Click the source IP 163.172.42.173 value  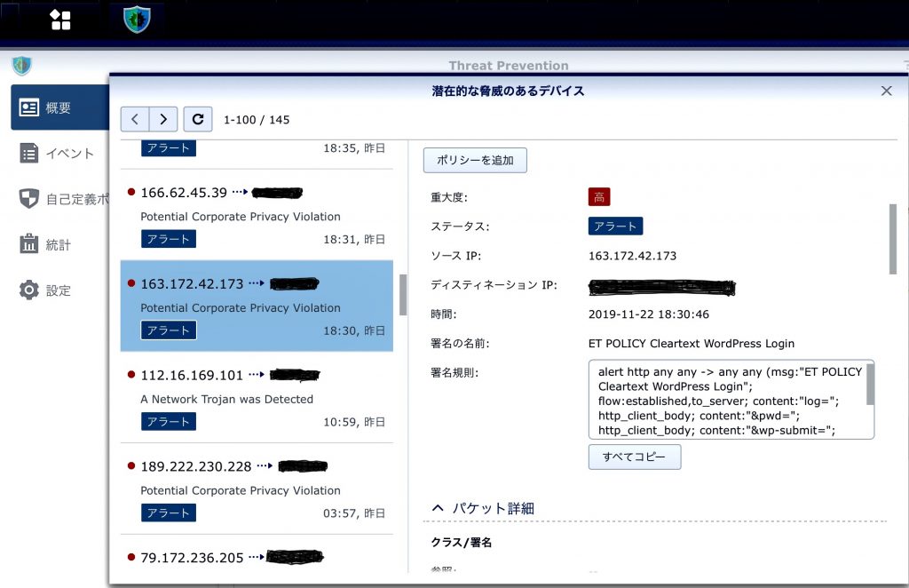tap(632, 256)
